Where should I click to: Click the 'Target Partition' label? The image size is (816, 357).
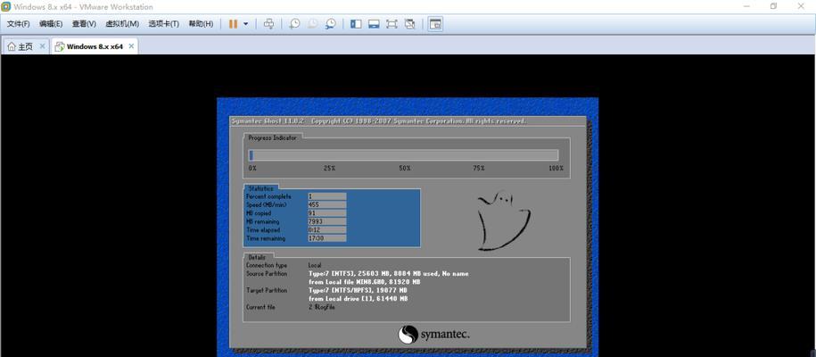coord(266,290)
